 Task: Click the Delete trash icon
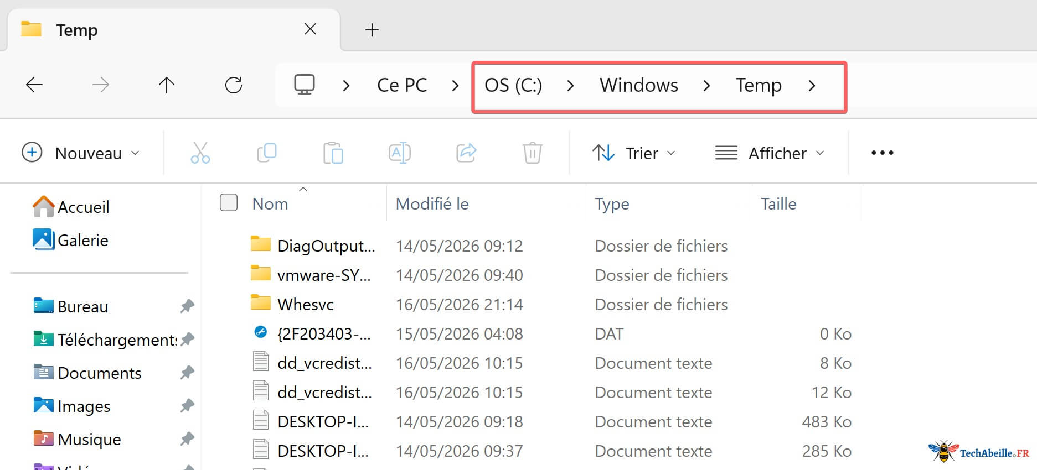(x=533, y=153)
